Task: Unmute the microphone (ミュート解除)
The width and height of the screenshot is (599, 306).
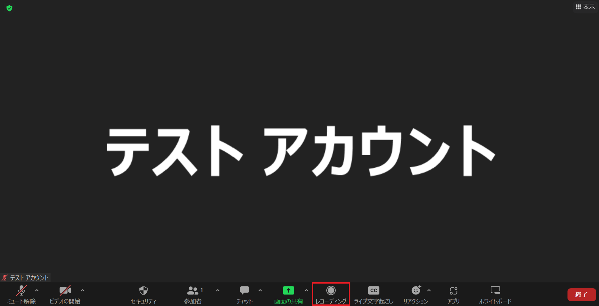Action: pos(21,294)
